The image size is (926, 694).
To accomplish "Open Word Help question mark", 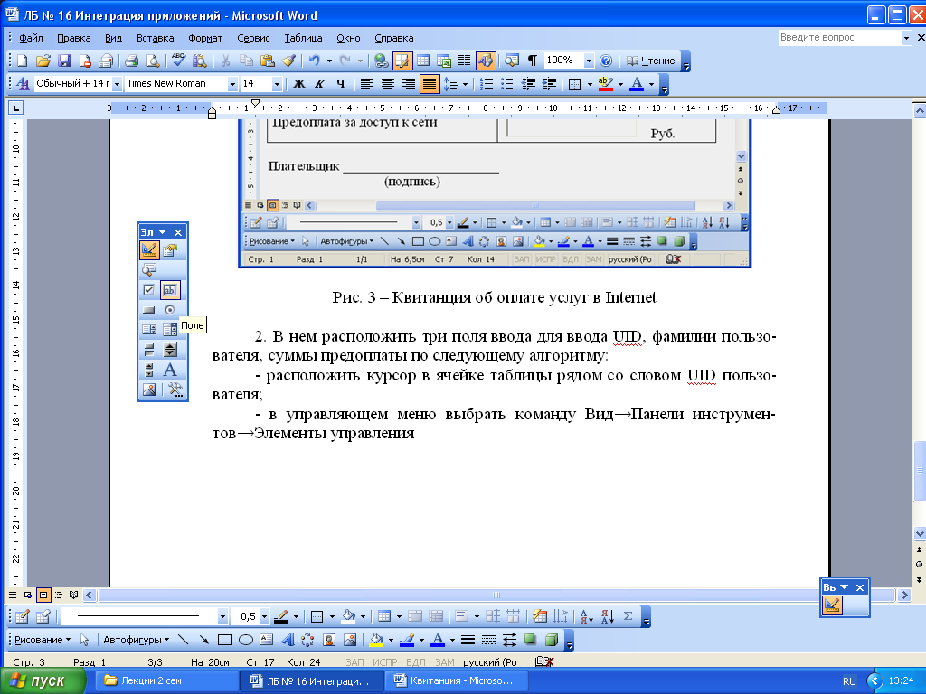I will (606, 61).
